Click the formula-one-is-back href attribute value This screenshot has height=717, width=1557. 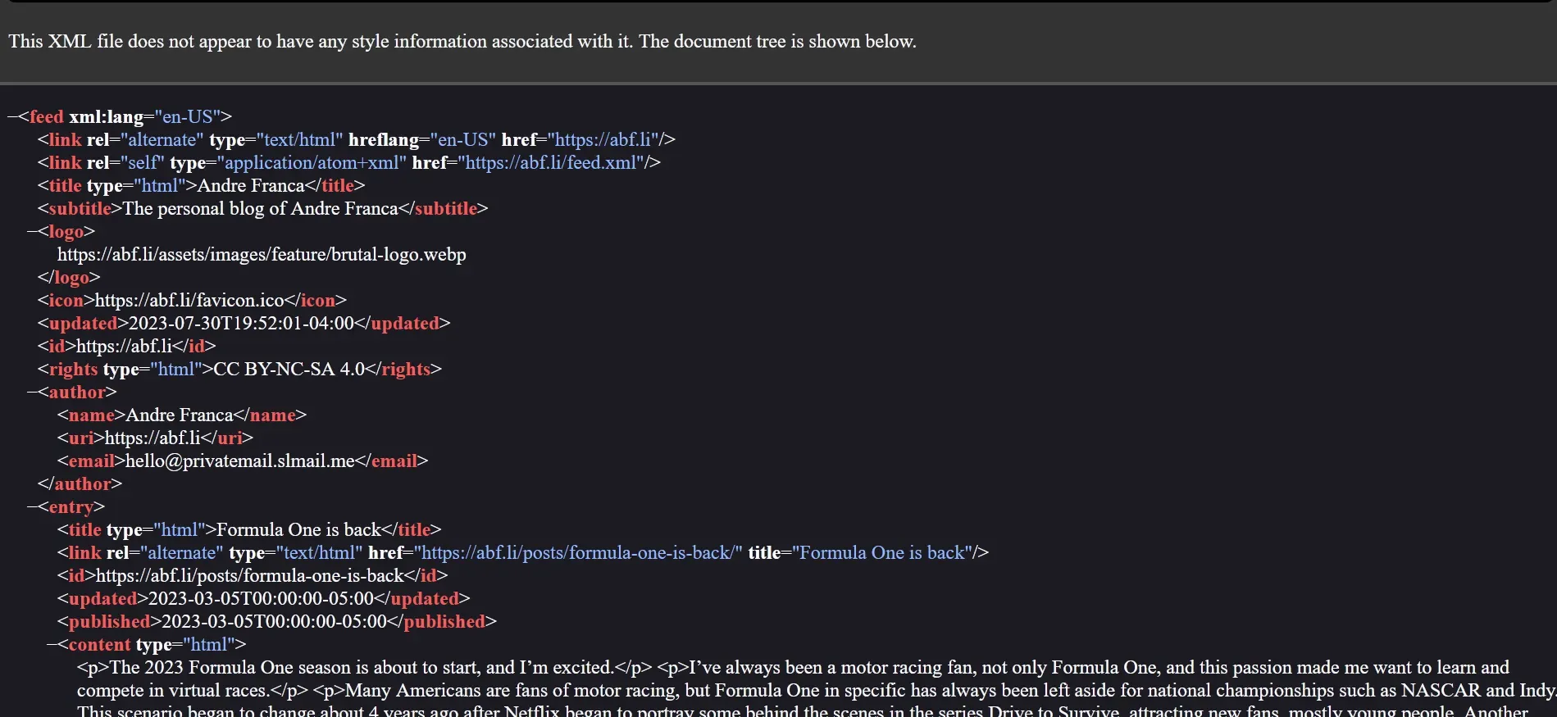(578, 553)
